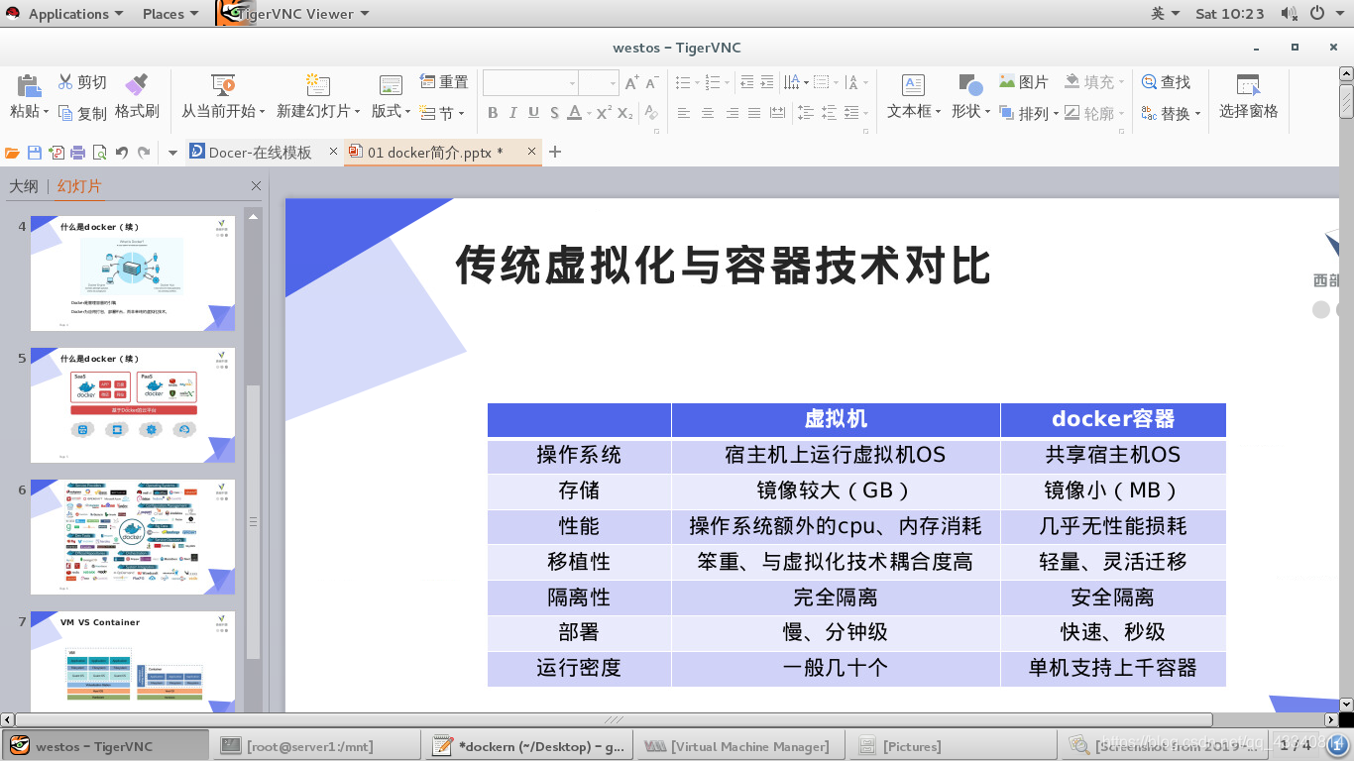Open the font size combo box
The height and width of the screenshot is (761, 1354).
[x=600, y=83]
